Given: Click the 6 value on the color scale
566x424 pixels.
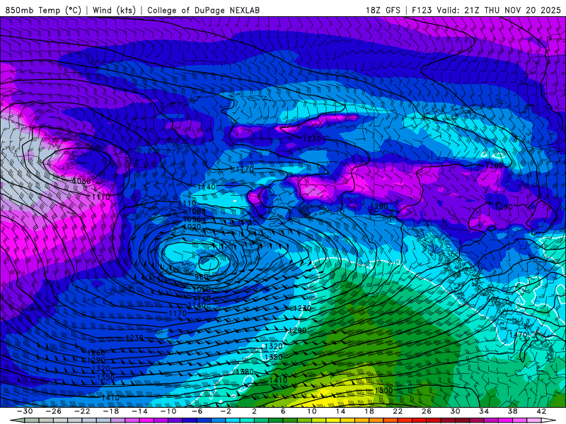Looking at the screenshot, I should pyautogui.click(x=283, y=411).
